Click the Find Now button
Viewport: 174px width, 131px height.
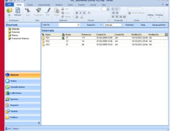(130, 25)
